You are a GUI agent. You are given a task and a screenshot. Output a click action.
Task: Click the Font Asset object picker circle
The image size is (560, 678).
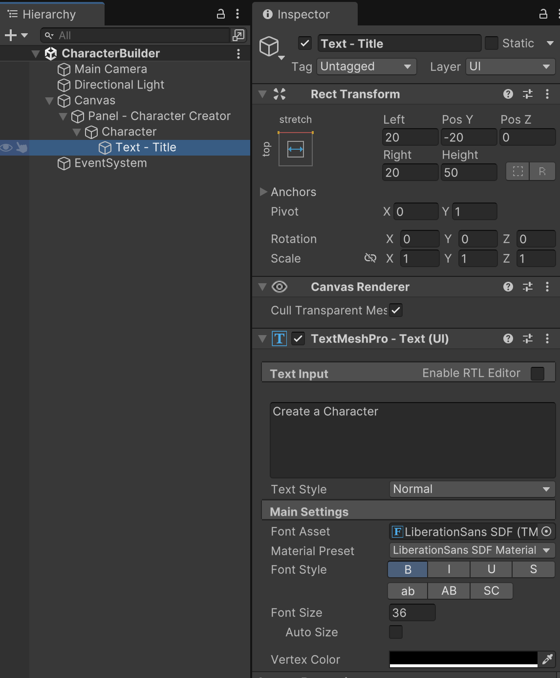click(x=547, y=531)
